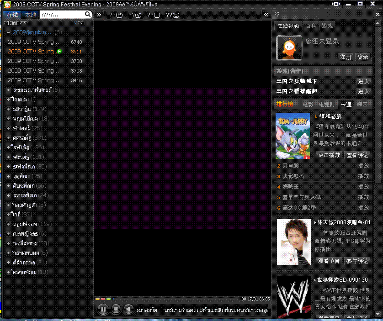Image resolution: width=383 pixels, height=321 pixels.
Task: Stop the video playback
Action: coord(116,309)
